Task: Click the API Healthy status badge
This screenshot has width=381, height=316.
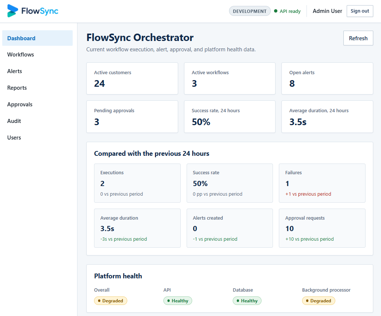Action: click(x=178, y=300)
